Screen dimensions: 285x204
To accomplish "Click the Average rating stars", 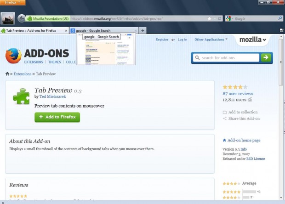I will [232, 183].
